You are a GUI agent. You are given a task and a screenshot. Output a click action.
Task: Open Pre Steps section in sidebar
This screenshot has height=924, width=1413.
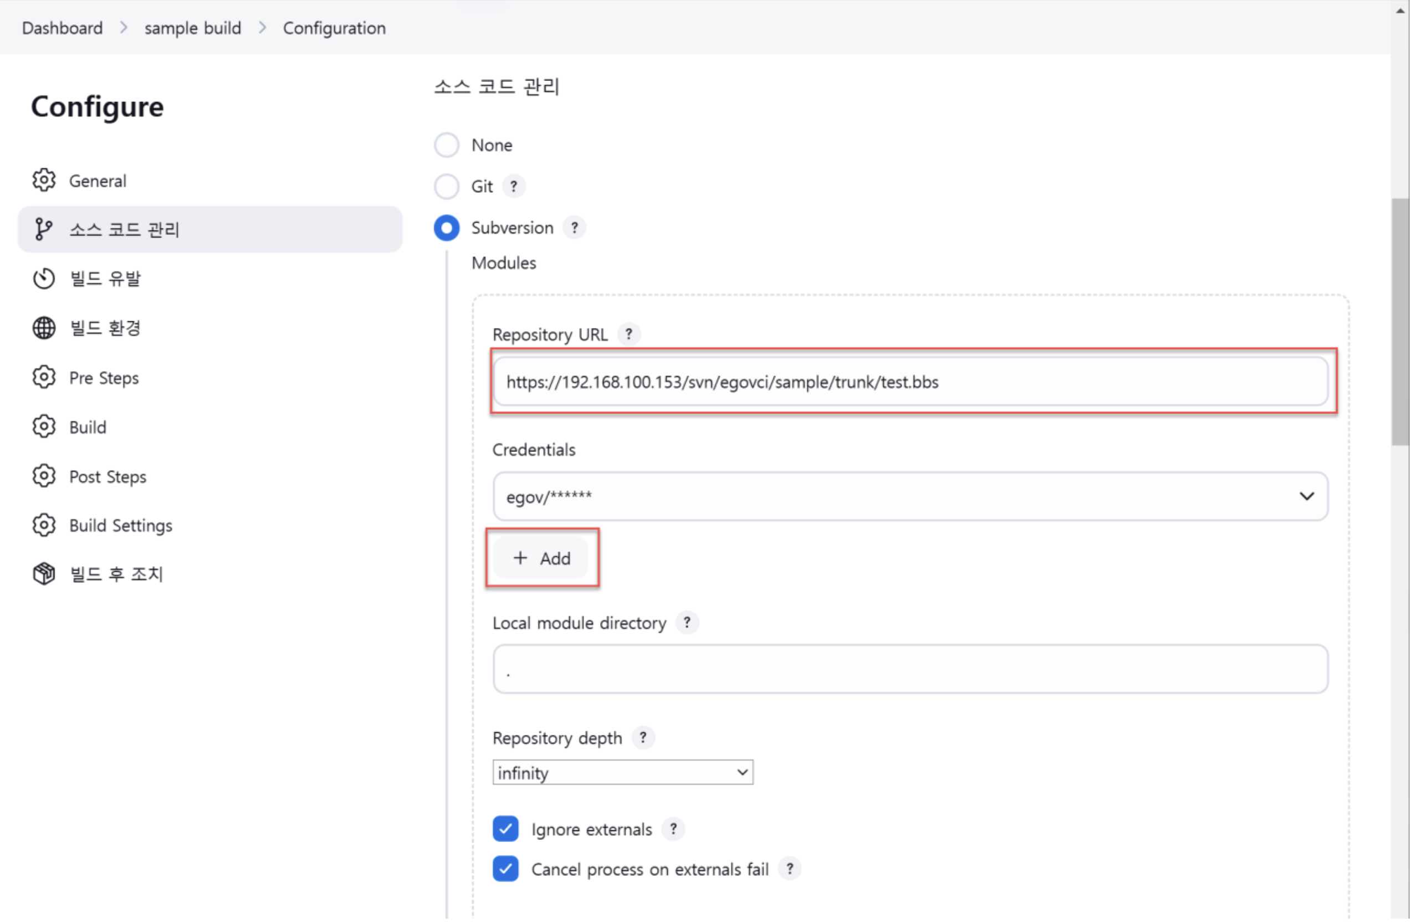(x=104, y=378)
